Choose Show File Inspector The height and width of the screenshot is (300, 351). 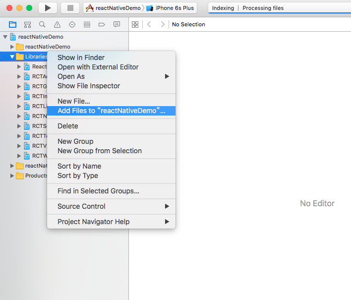tap(111, 86)
